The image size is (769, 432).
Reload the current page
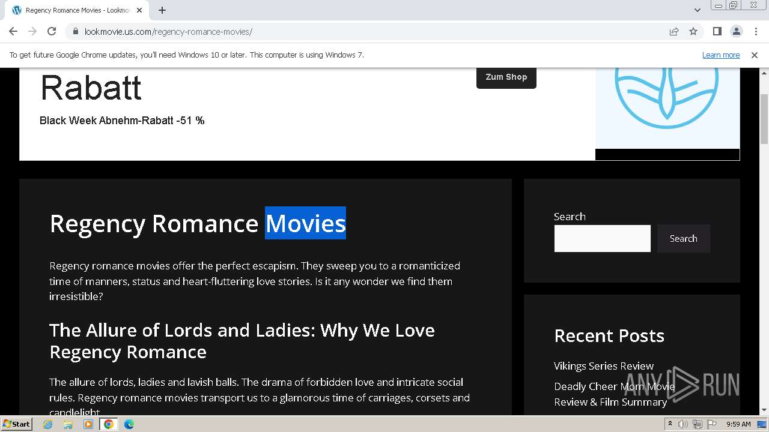click(52, 31)
